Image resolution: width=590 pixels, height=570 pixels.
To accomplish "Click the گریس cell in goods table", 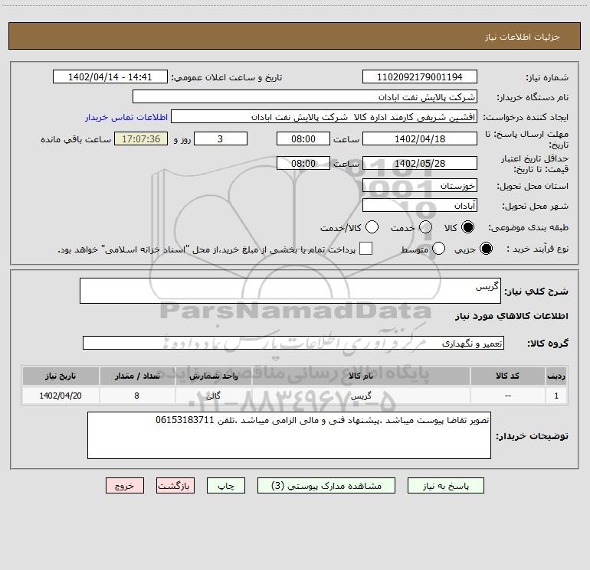I will point(361,396).
